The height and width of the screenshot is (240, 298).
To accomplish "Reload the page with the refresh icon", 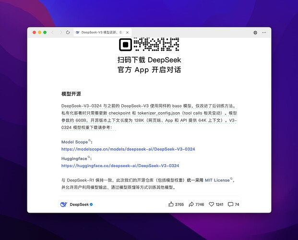I will (68, 32).
